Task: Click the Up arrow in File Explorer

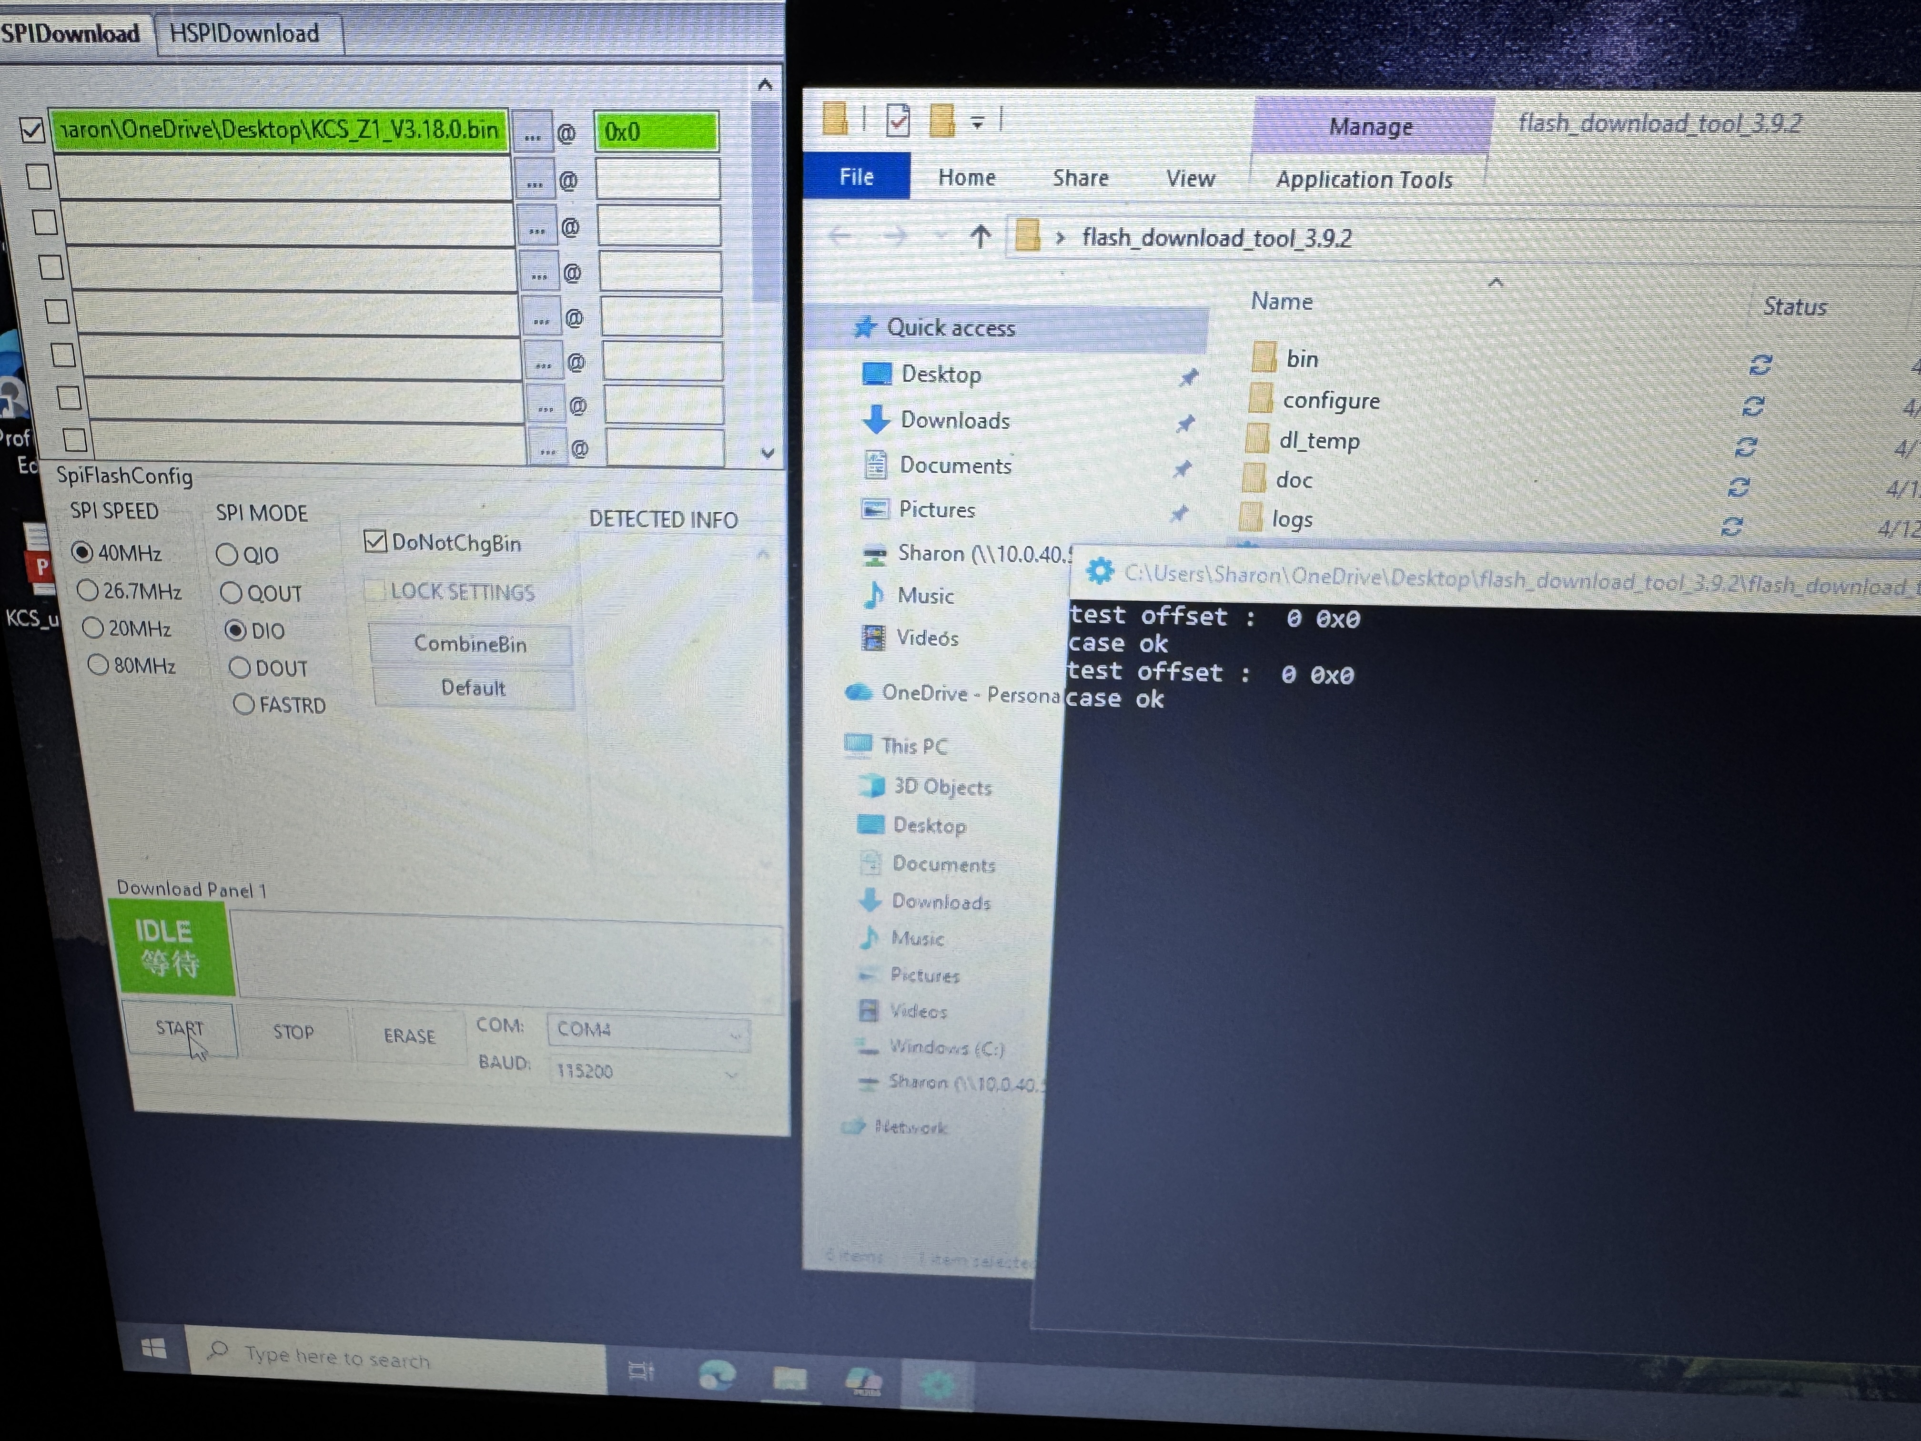Action: pyautogui.click(x=981, y=235)
